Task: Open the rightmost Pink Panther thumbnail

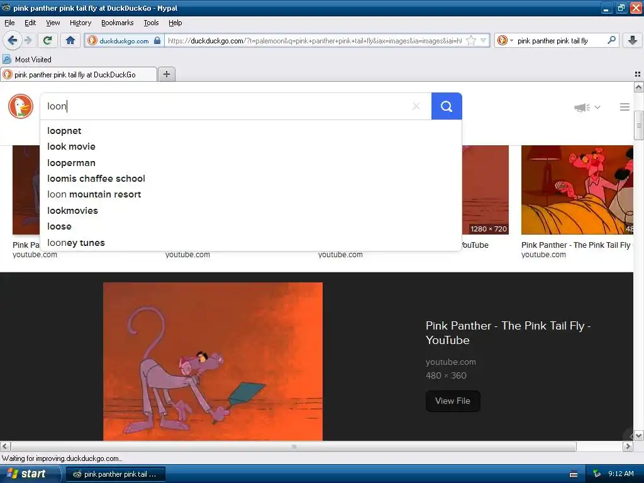Action: tap(577, 190)
